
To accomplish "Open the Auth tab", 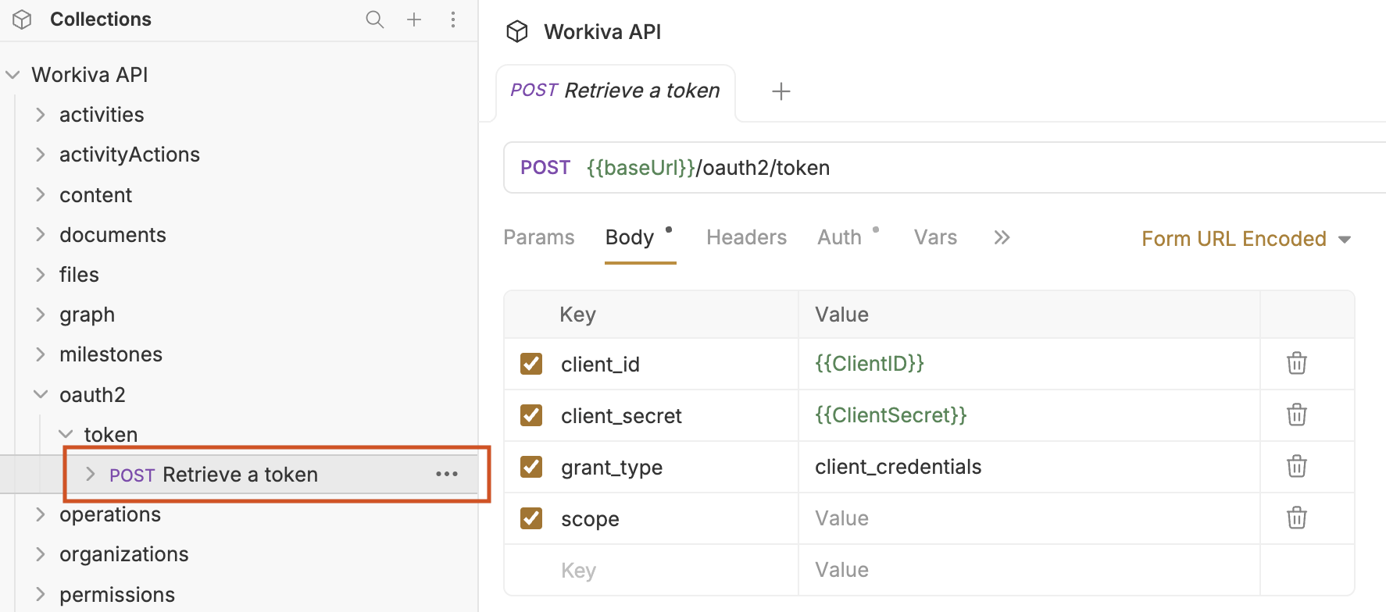I will (839, 237).
